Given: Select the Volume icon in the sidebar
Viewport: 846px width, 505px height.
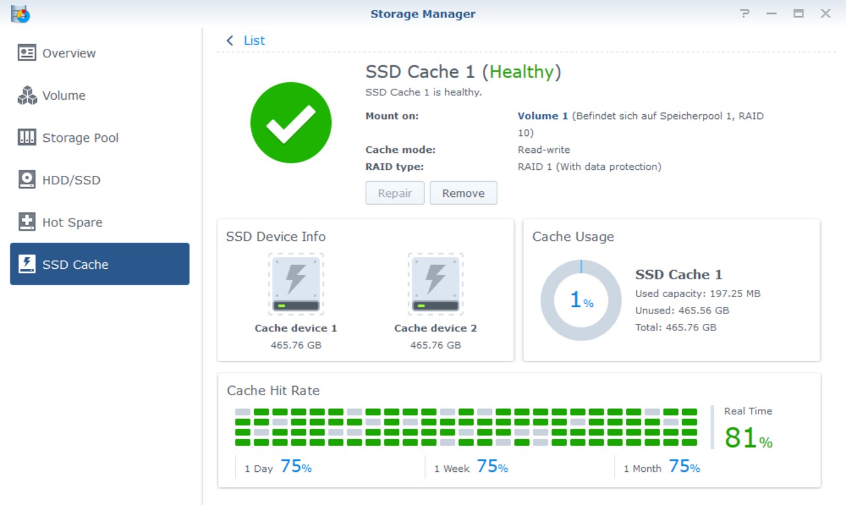Looking at the screenshot, I should click(x=27, y=95).
